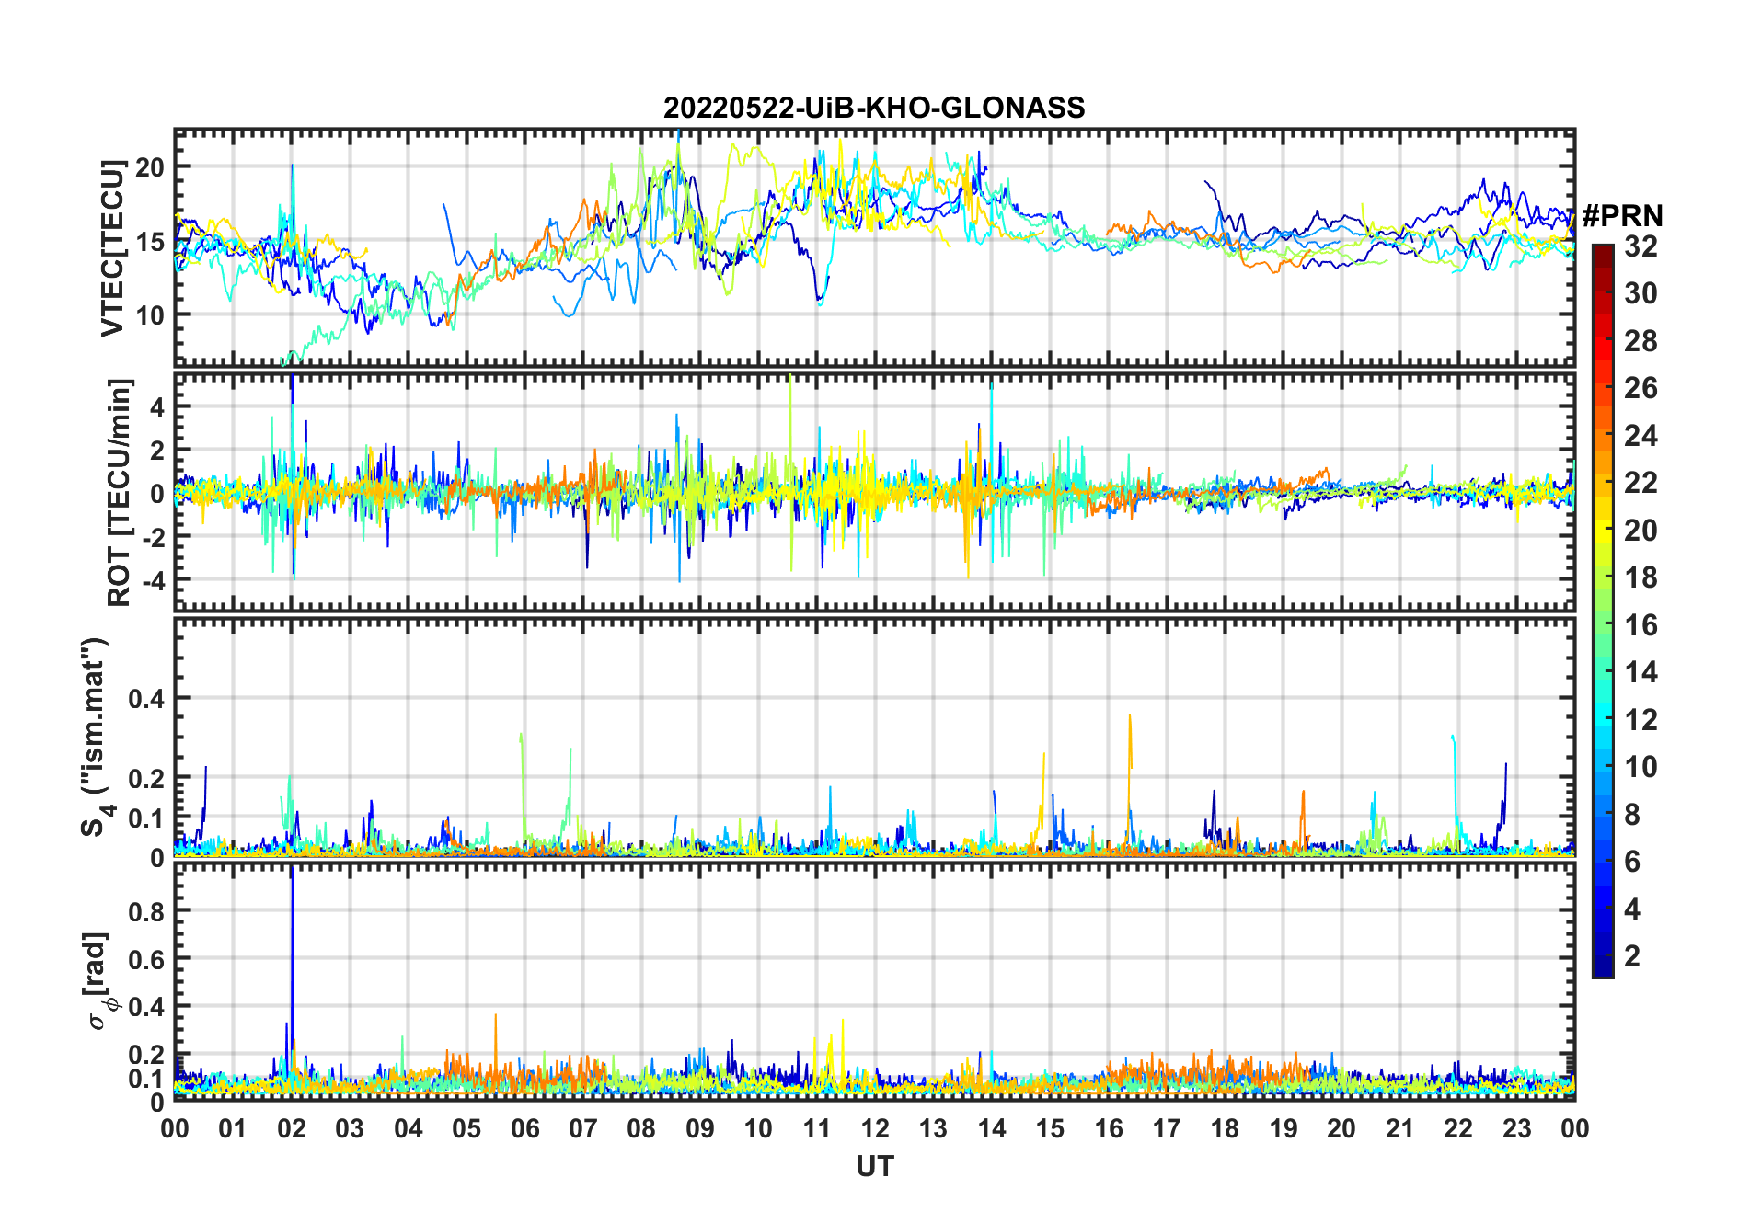Click the 18 tick label on UT axis
The width and height of the screenshot is (1750, 1223).
1225,1128
